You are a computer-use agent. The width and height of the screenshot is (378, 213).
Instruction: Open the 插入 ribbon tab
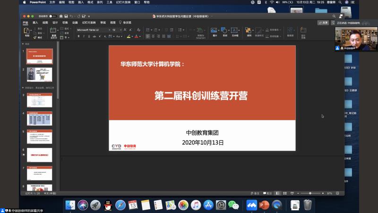35,22
